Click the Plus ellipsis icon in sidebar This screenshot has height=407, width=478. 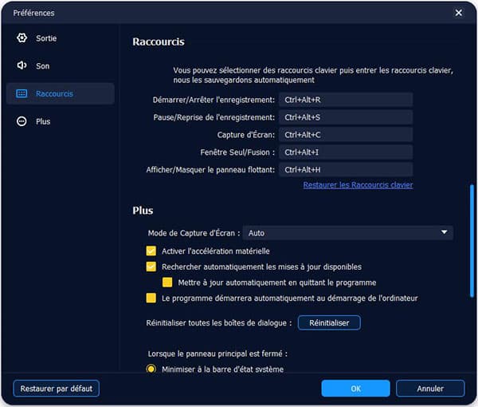(22, 121)
